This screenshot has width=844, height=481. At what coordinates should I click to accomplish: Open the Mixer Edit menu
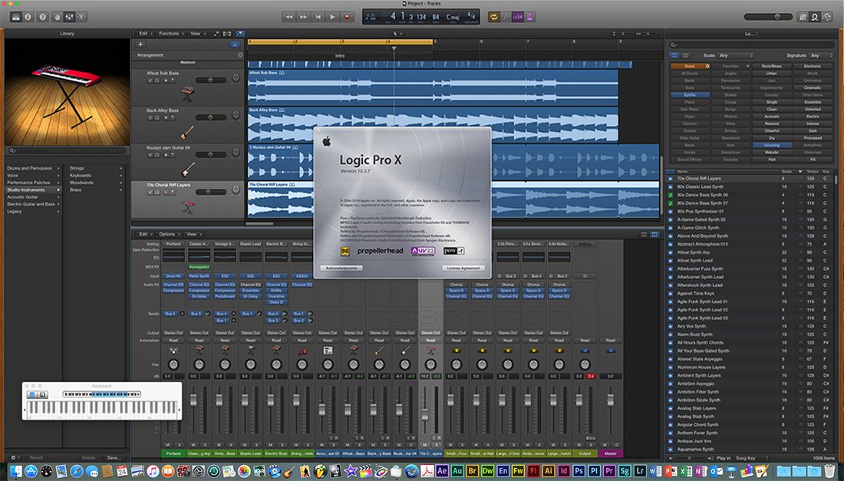coord(145,235)
